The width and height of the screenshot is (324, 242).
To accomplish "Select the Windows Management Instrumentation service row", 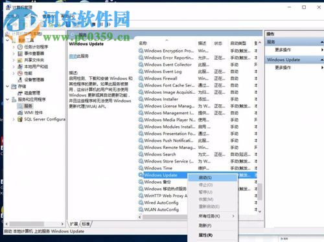I will point(198,113).
